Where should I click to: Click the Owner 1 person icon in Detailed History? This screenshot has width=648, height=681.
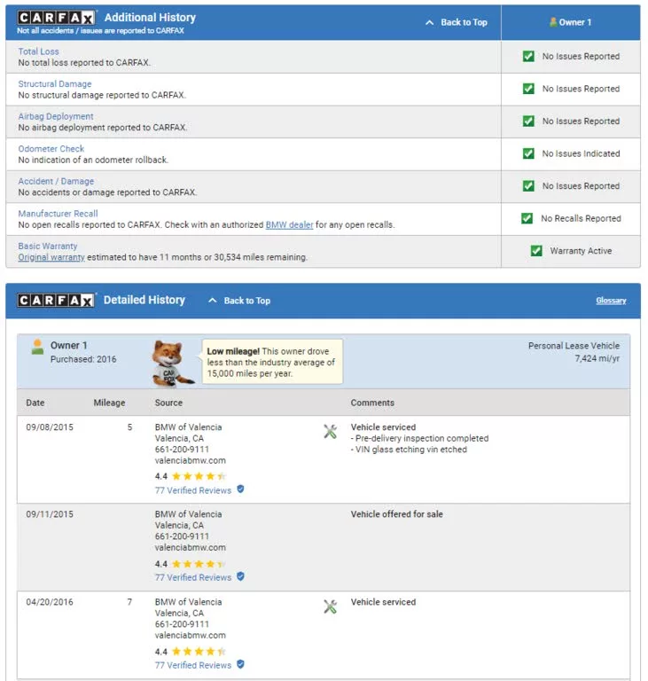pyautogui.click(x=38, y=347)
